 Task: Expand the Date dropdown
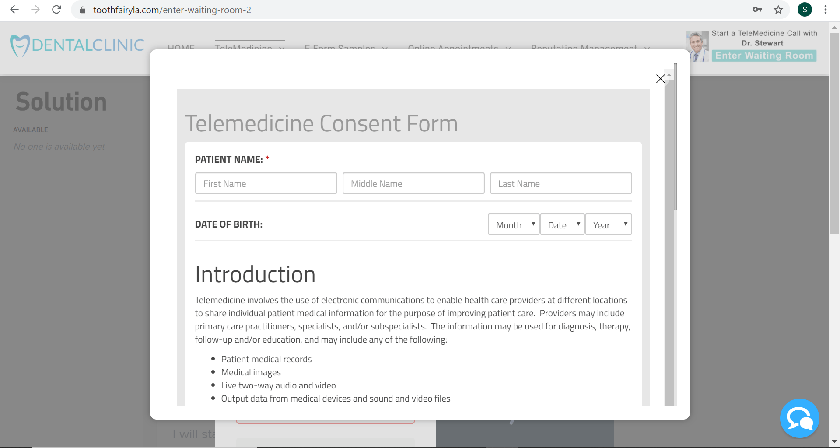[x=562, y=224]
